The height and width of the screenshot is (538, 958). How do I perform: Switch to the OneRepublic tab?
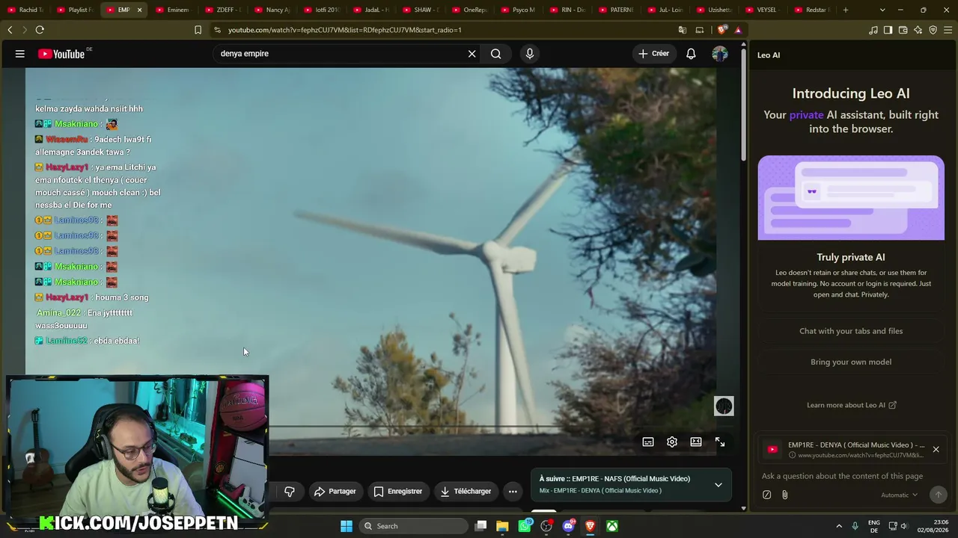coord(470,10)
